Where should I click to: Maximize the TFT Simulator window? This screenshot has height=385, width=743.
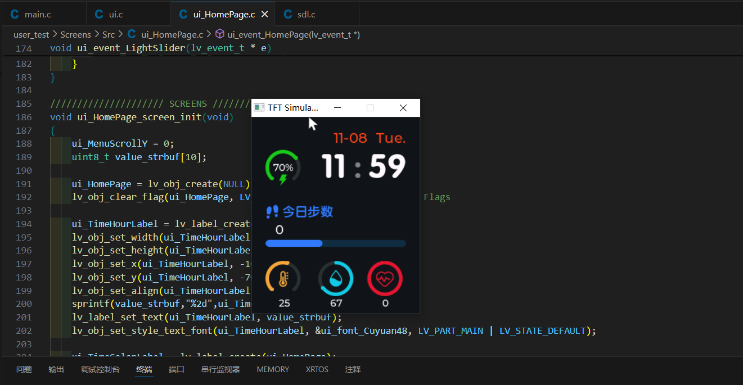370,108
